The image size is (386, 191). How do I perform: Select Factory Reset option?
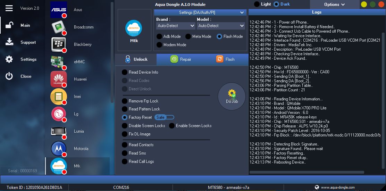tap(125, 117)
